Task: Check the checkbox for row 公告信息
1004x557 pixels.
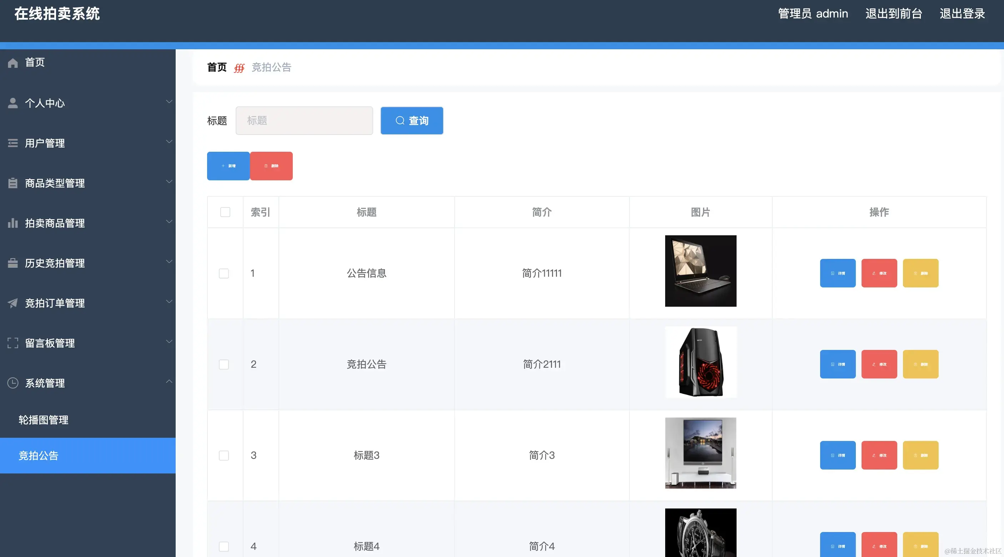Action: (224, 273)
